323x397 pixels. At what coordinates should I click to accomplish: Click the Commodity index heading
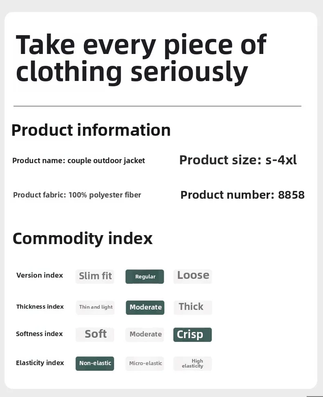click(83, 238)
